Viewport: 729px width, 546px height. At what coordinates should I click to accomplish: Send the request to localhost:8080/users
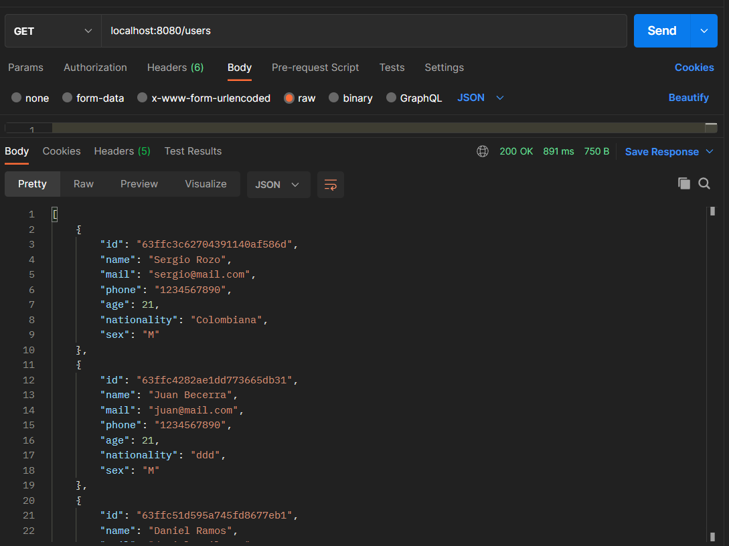tap(661, 31)
